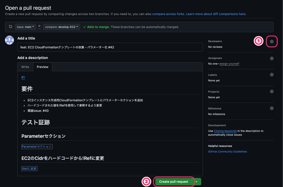Open the #1 issue reference link

23,77
